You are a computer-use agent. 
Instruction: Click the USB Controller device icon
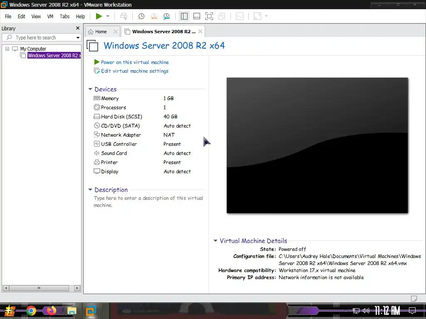pyautogui.click(x=97, y=144)
